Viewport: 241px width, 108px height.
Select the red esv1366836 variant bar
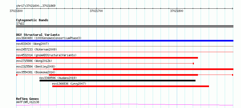[x=131, y=86]
